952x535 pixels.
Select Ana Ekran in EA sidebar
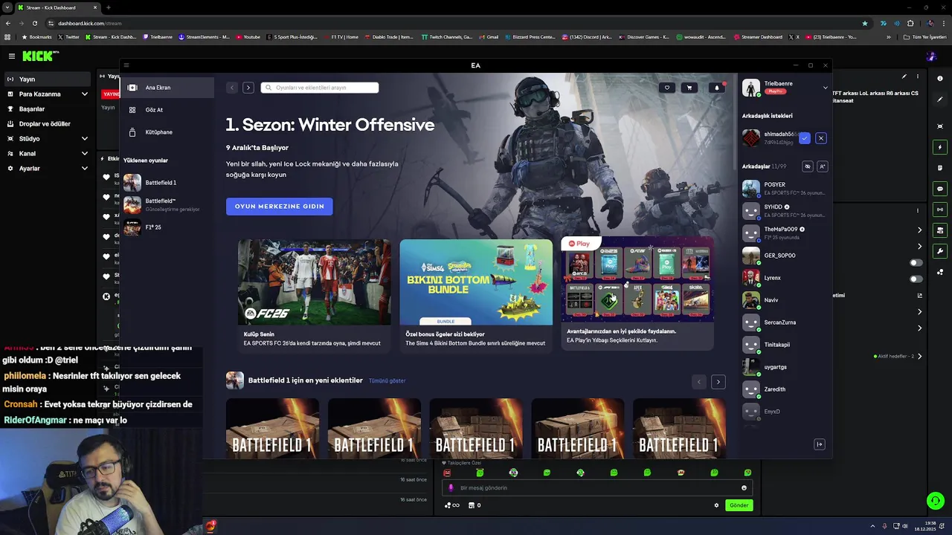click(x=168, y=88)
